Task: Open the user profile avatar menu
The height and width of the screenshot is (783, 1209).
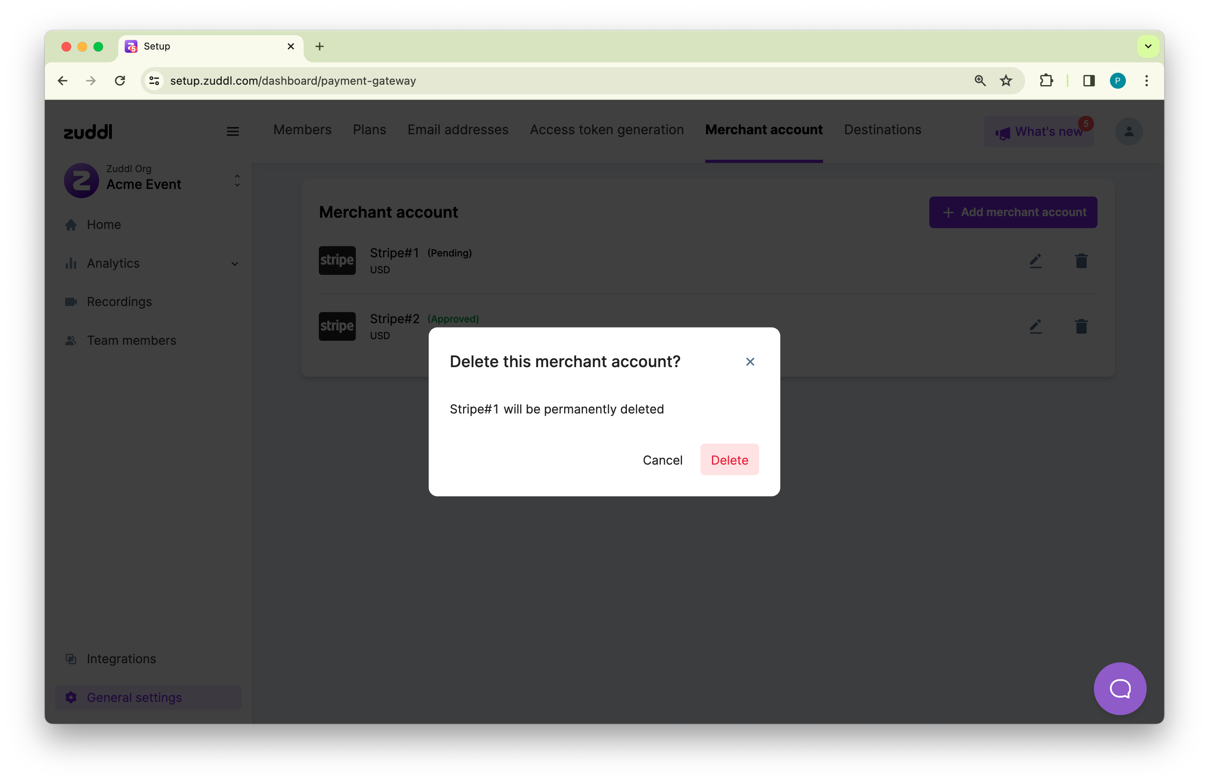Action: 1128,131
